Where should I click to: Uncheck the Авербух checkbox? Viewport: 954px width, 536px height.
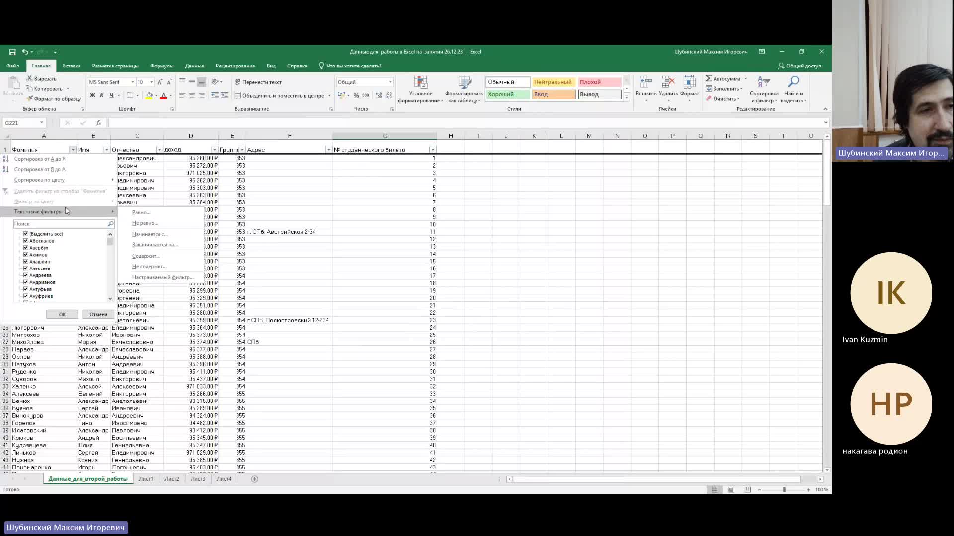click(26, 248)
